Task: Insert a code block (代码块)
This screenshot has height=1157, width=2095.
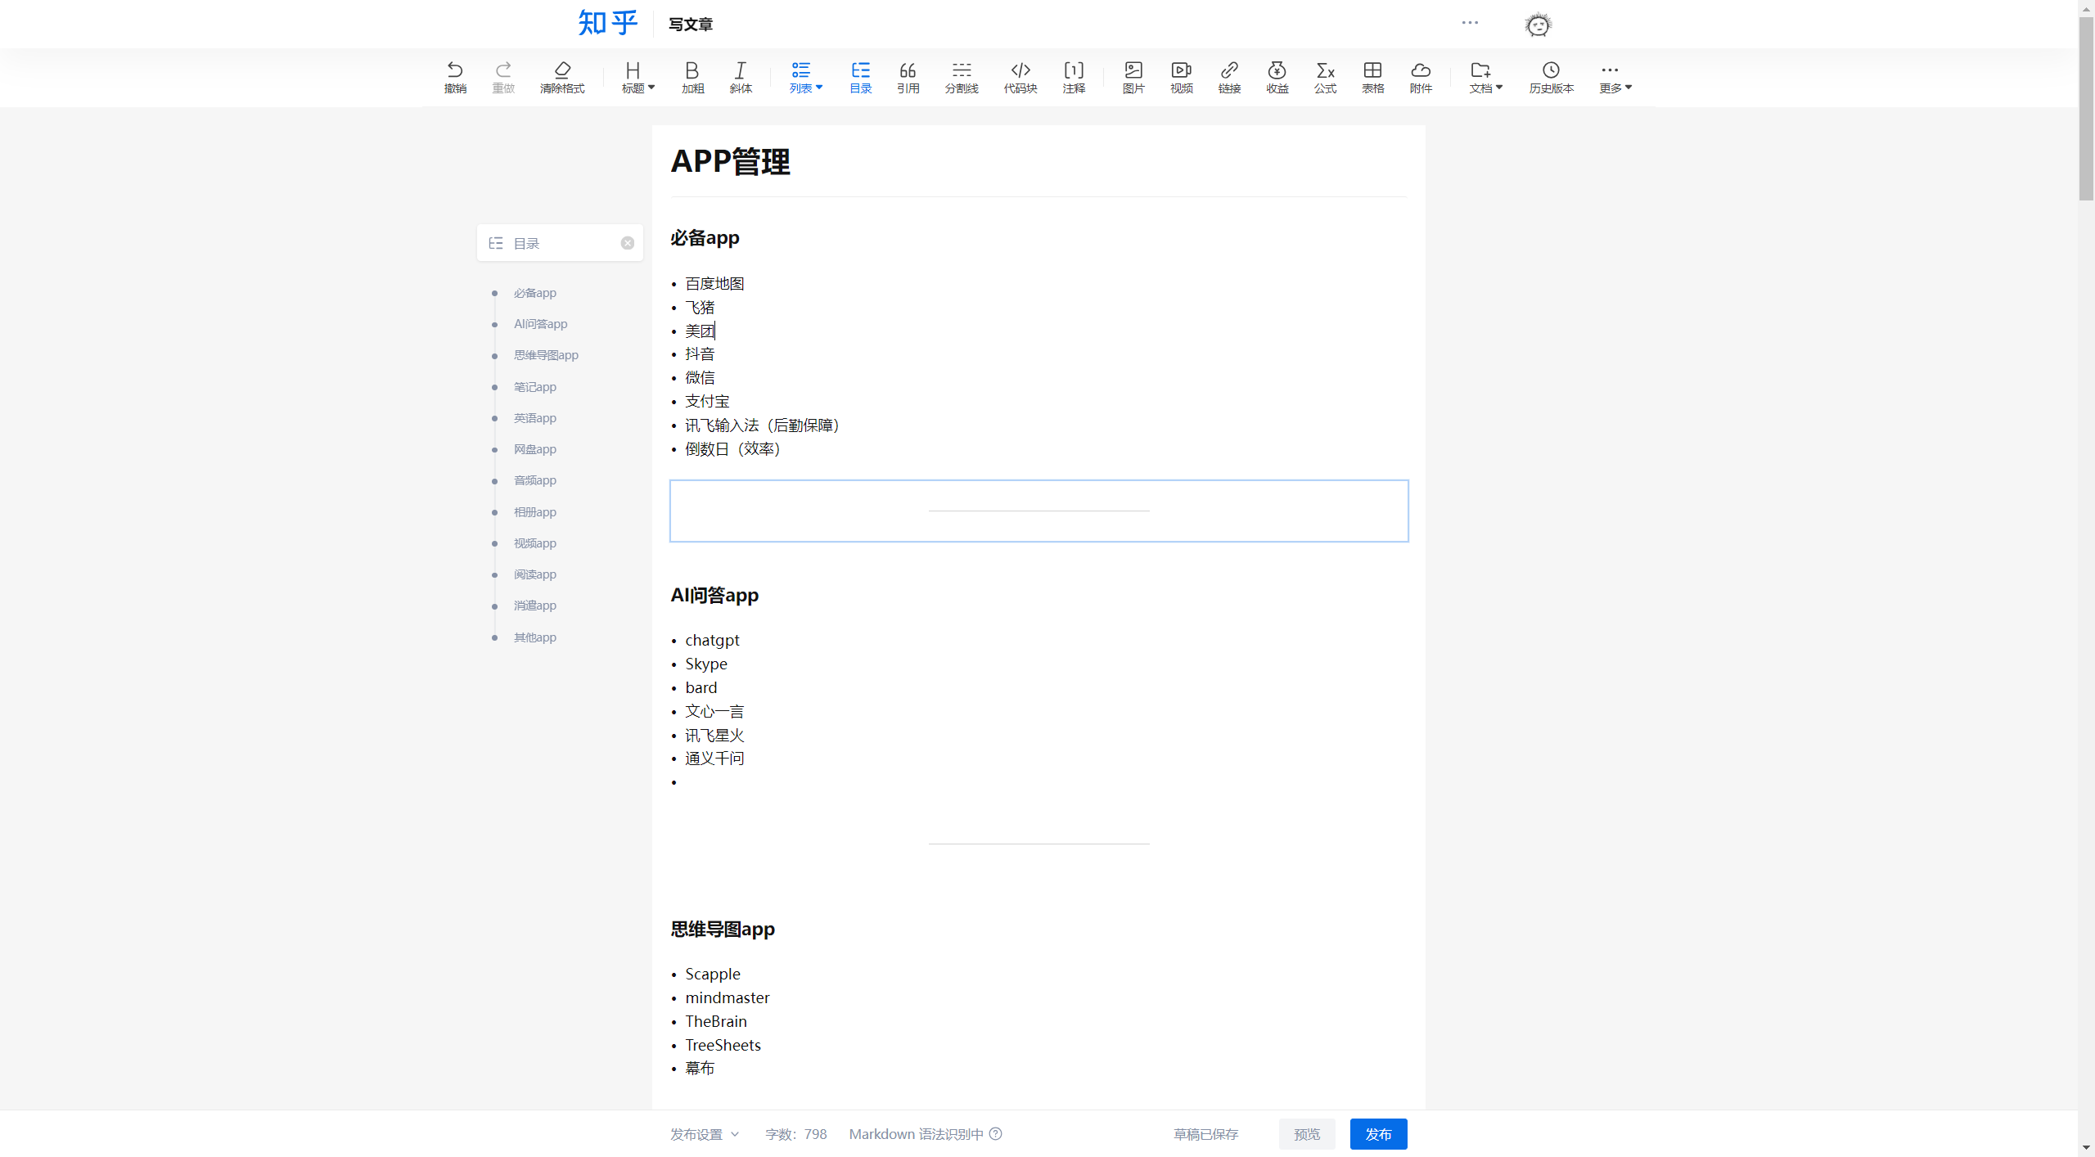Action: 1020,78
